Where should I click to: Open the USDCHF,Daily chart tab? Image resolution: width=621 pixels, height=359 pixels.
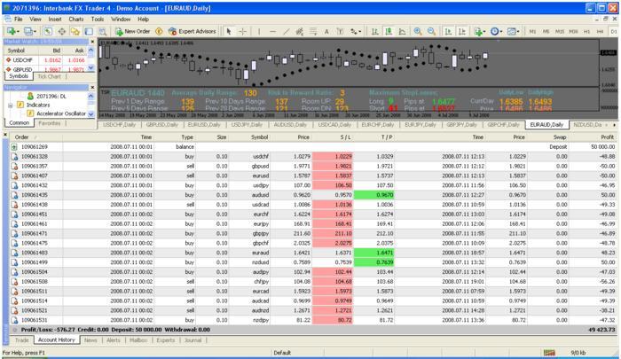pos(119,125)
